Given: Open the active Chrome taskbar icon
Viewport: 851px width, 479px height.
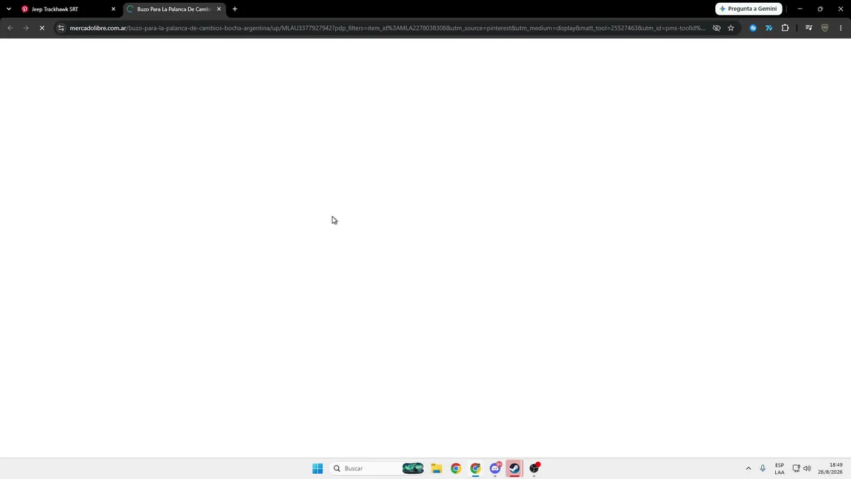Looking at the screenshot, I should click(x=475, y=468).
